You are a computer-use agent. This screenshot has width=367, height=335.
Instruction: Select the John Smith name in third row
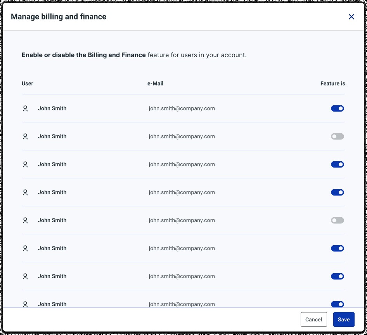coord(52,164)
